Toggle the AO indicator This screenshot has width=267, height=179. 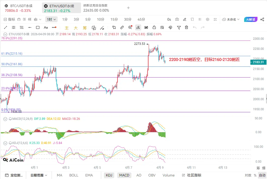(139, 175)
